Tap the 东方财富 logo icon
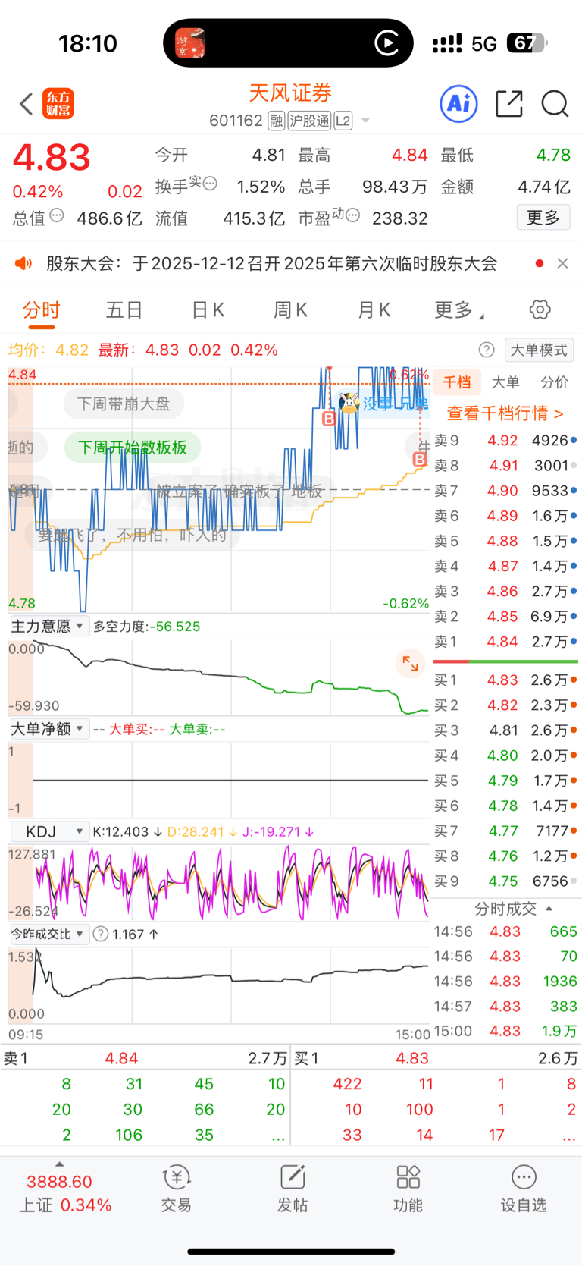The image size is (582, 1266). click(x=58, y=104)
